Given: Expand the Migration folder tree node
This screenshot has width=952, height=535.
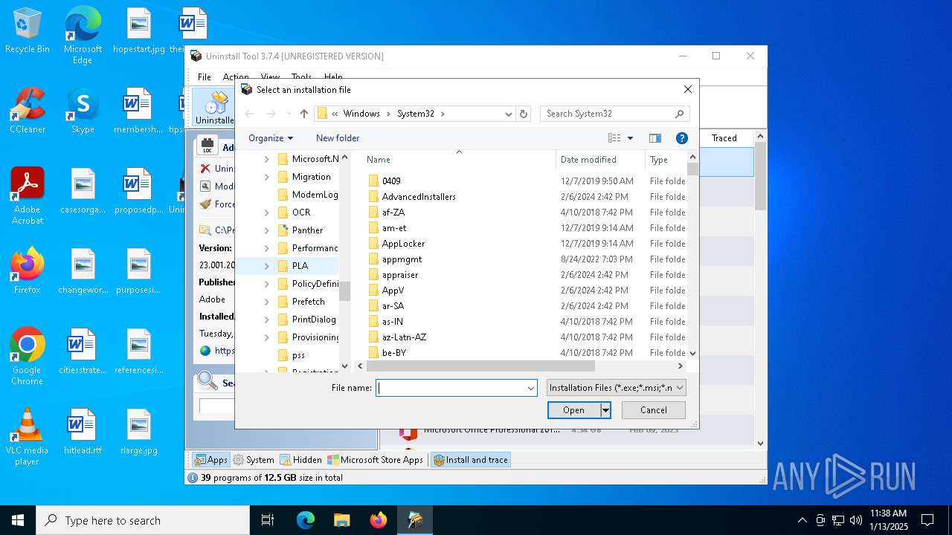Looking at the screenshot, I should 266,177.
